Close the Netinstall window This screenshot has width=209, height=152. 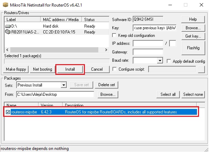[201, 5]
